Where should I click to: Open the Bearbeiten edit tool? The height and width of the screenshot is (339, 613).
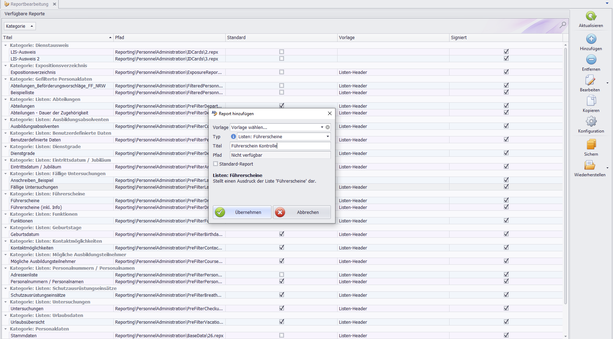pos(590,80)
